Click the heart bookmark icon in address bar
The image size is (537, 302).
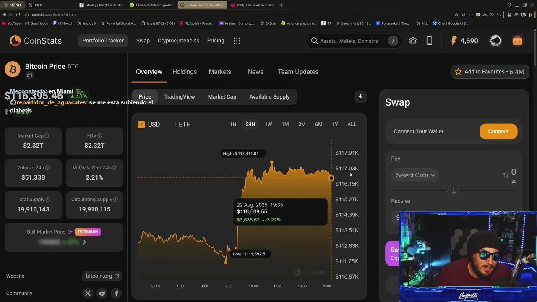pos(499,14)
